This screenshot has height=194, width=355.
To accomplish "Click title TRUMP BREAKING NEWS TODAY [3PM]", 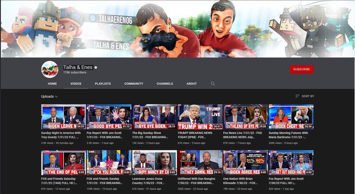I will point(195,135).
